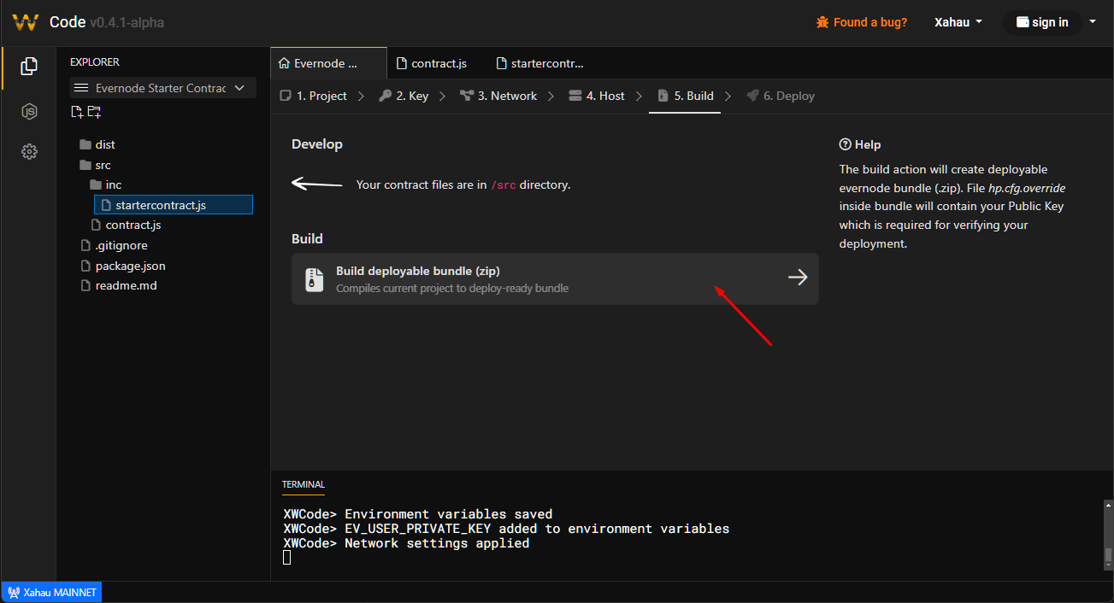
Task: Click the bug icon beside Found a bug
Action: [822, 22]
